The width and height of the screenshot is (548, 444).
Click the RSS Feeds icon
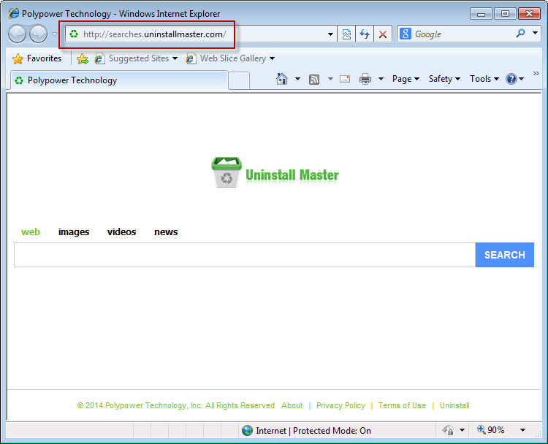tap(314, 80)
